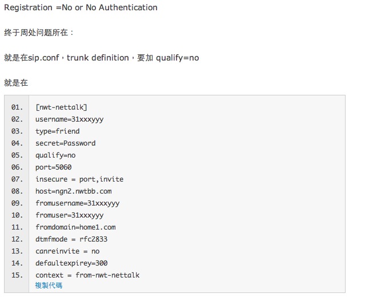Click line number 15 in the gutter
This screenshot has width=369, height=301.
pos(17,275)
